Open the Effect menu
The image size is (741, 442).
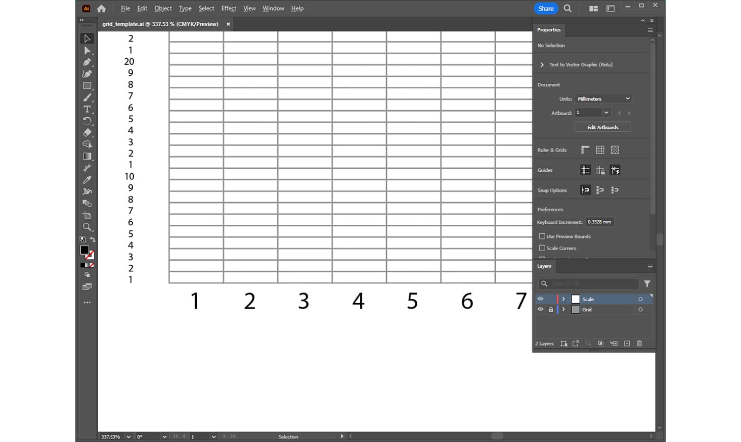229,9
